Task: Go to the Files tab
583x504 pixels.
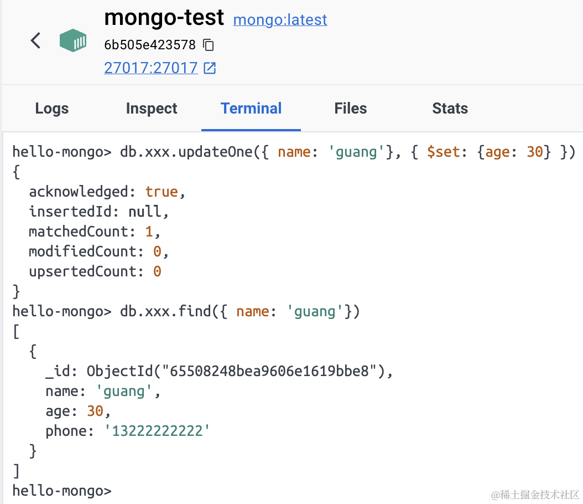Action: click(x=351, y=109)
